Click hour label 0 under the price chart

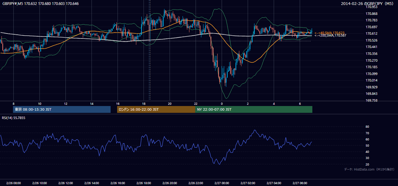point(222,104)
